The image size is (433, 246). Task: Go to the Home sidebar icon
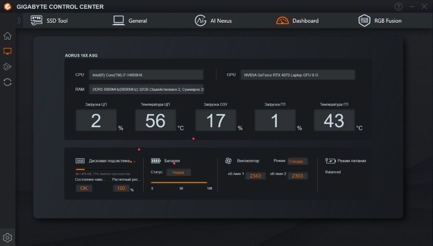(x=7, y=36)
